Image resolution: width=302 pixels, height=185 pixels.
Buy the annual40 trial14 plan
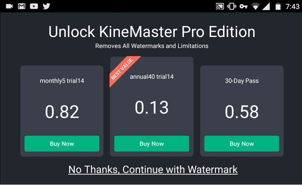[x=152, y=143]
